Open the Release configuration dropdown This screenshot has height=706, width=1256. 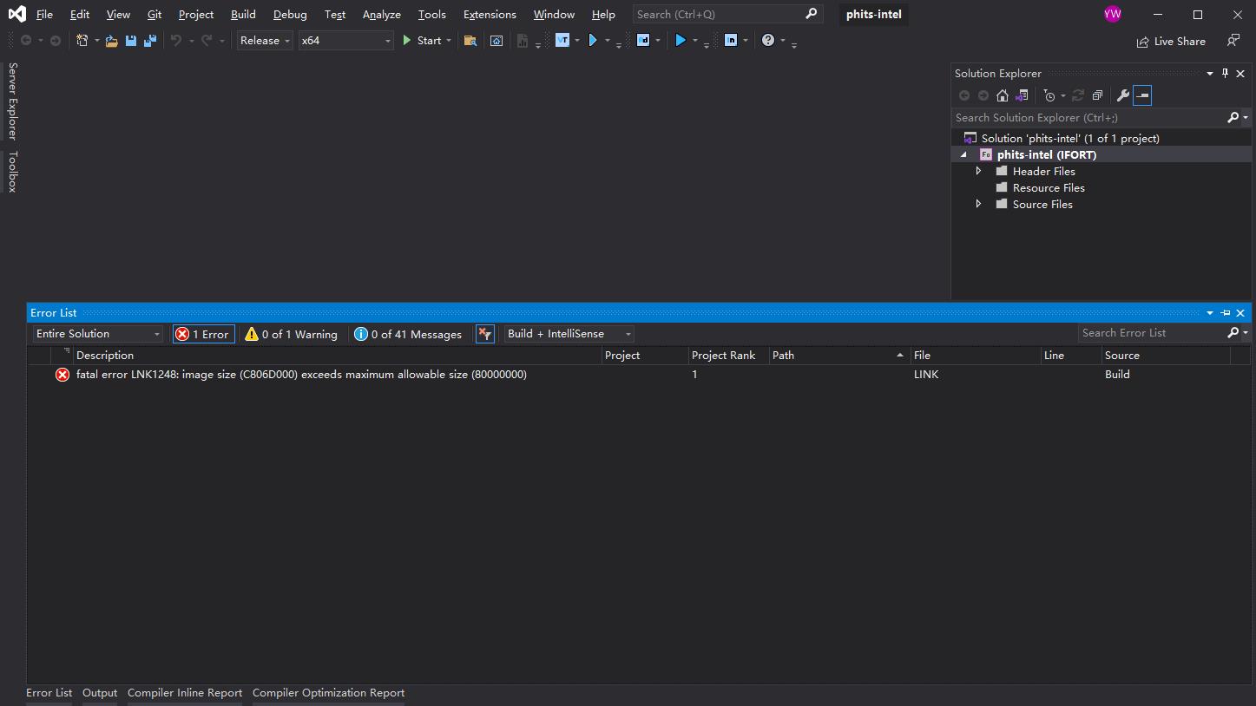coord(265,41)
